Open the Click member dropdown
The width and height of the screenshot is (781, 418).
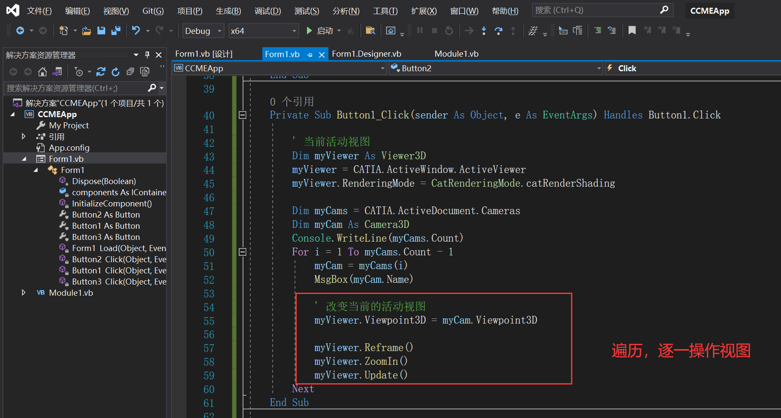pos(693,68)
